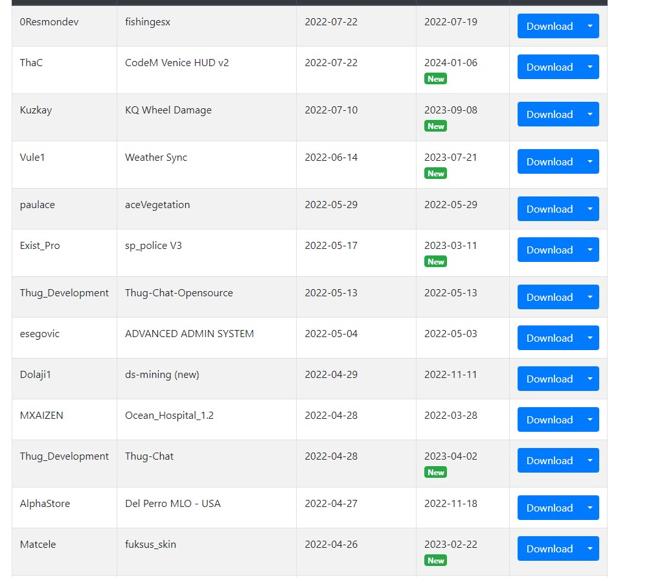This screenshot has width=664, height=577.
Task: Download sp_police V3
Action: [549, 250]
